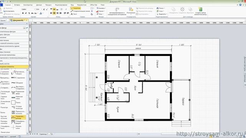The image size is (246, 138).
Task: Toggle strikethrough formatting
Action: (x=32, y=13)
